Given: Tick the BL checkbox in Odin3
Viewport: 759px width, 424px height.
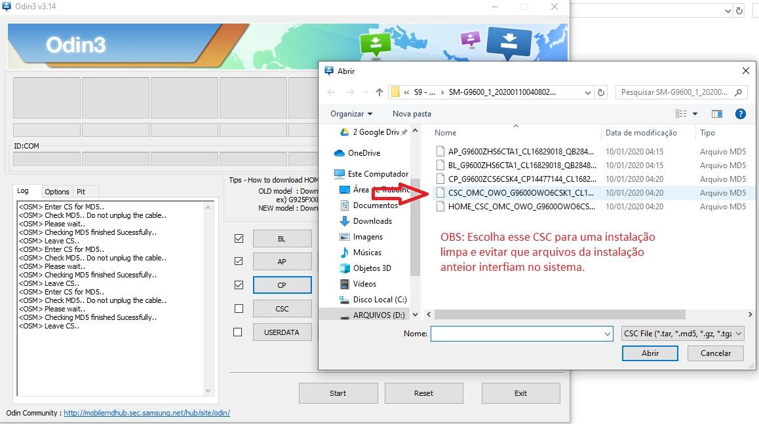Looking at the screenshot, I should coord(239,238).
